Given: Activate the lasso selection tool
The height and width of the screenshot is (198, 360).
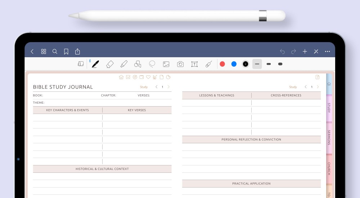Looking at the screenshot, I should (x=152, y=64).
